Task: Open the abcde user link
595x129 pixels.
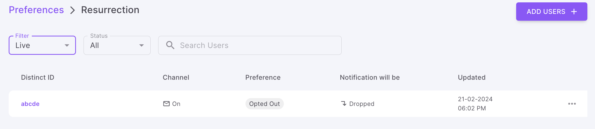Action: pyautogui.click(x=30, y=104)
